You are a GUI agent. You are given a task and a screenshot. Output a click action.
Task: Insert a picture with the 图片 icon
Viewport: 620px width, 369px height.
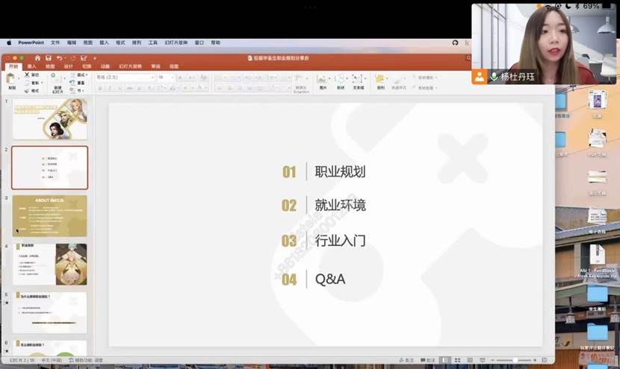click(323, 79)
